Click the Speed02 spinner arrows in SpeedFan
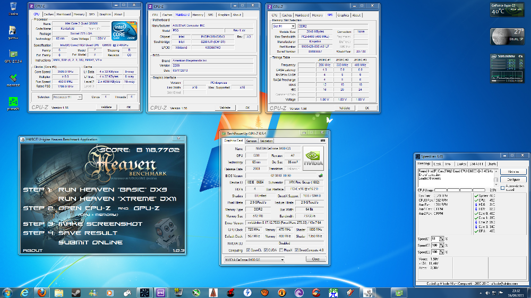The height and width of the screenshot is (298, 531). click(x=442, y=245)
